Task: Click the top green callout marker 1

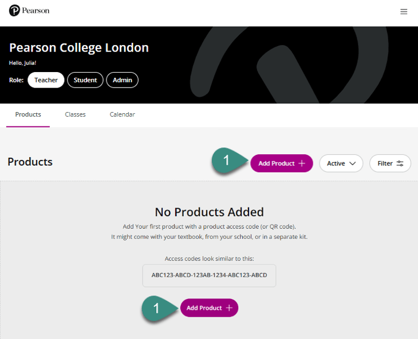Action: [227, 161]
